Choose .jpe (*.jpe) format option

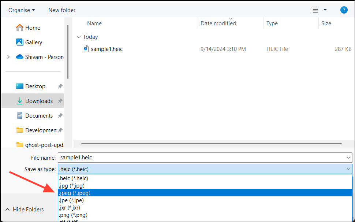tap(205, 200)
